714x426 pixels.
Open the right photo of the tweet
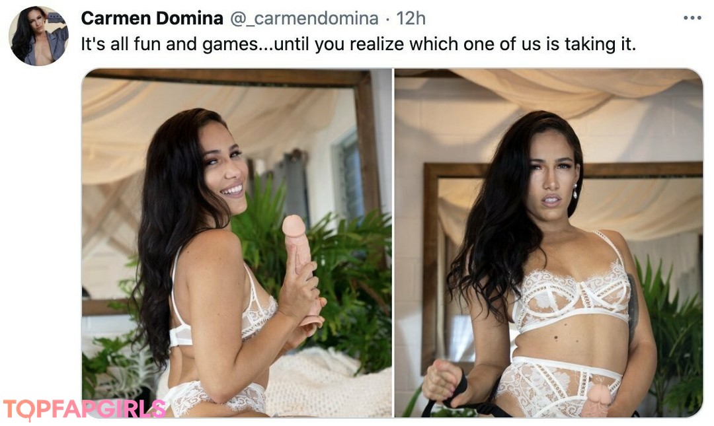(549, 243)
